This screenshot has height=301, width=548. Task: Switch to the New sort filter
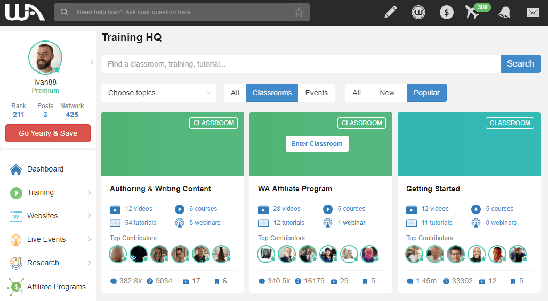coord(387,93)
